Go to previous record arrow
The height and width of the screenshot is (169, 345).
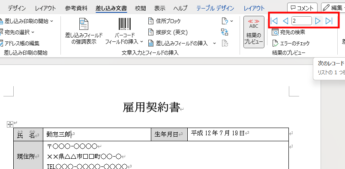tap(285, 21)
